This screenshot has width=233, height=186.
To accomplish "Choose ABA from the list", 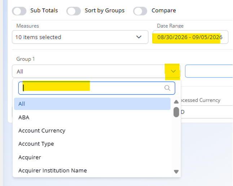I will pos(92,118).
